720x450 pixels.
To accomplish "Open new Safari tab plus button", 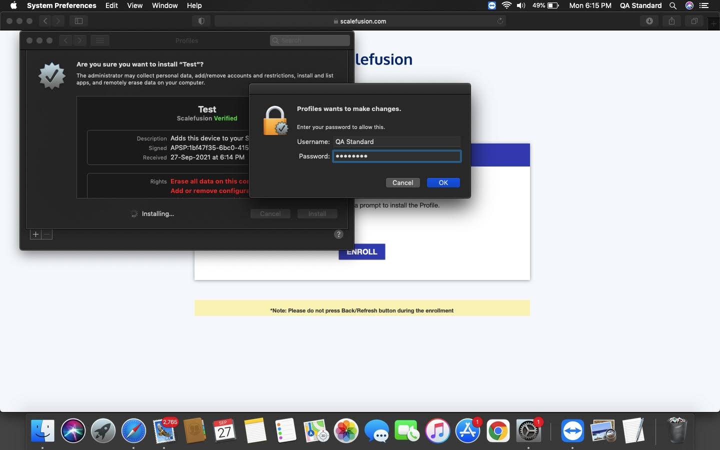I will pyautogui.click(x=714, y=24).
